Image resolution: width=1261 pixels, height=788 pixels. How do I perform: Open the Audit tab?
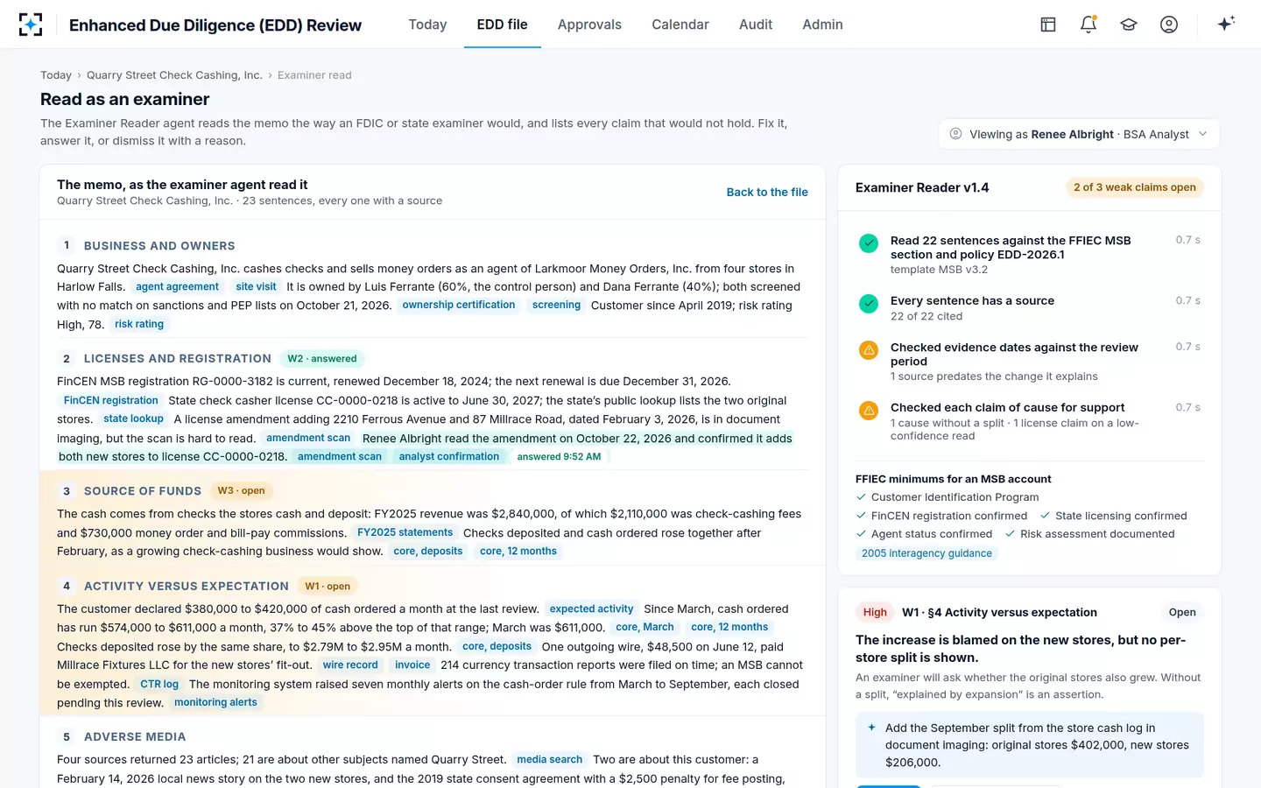[x=756, y=25]
